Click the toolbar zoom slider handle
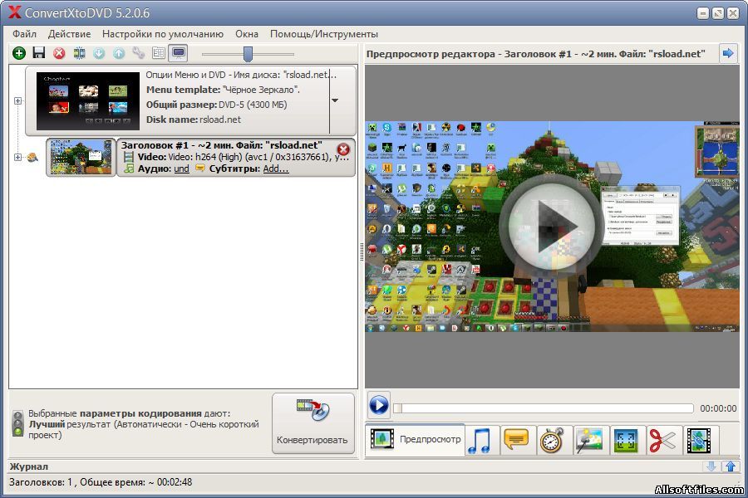 (248, 54)
